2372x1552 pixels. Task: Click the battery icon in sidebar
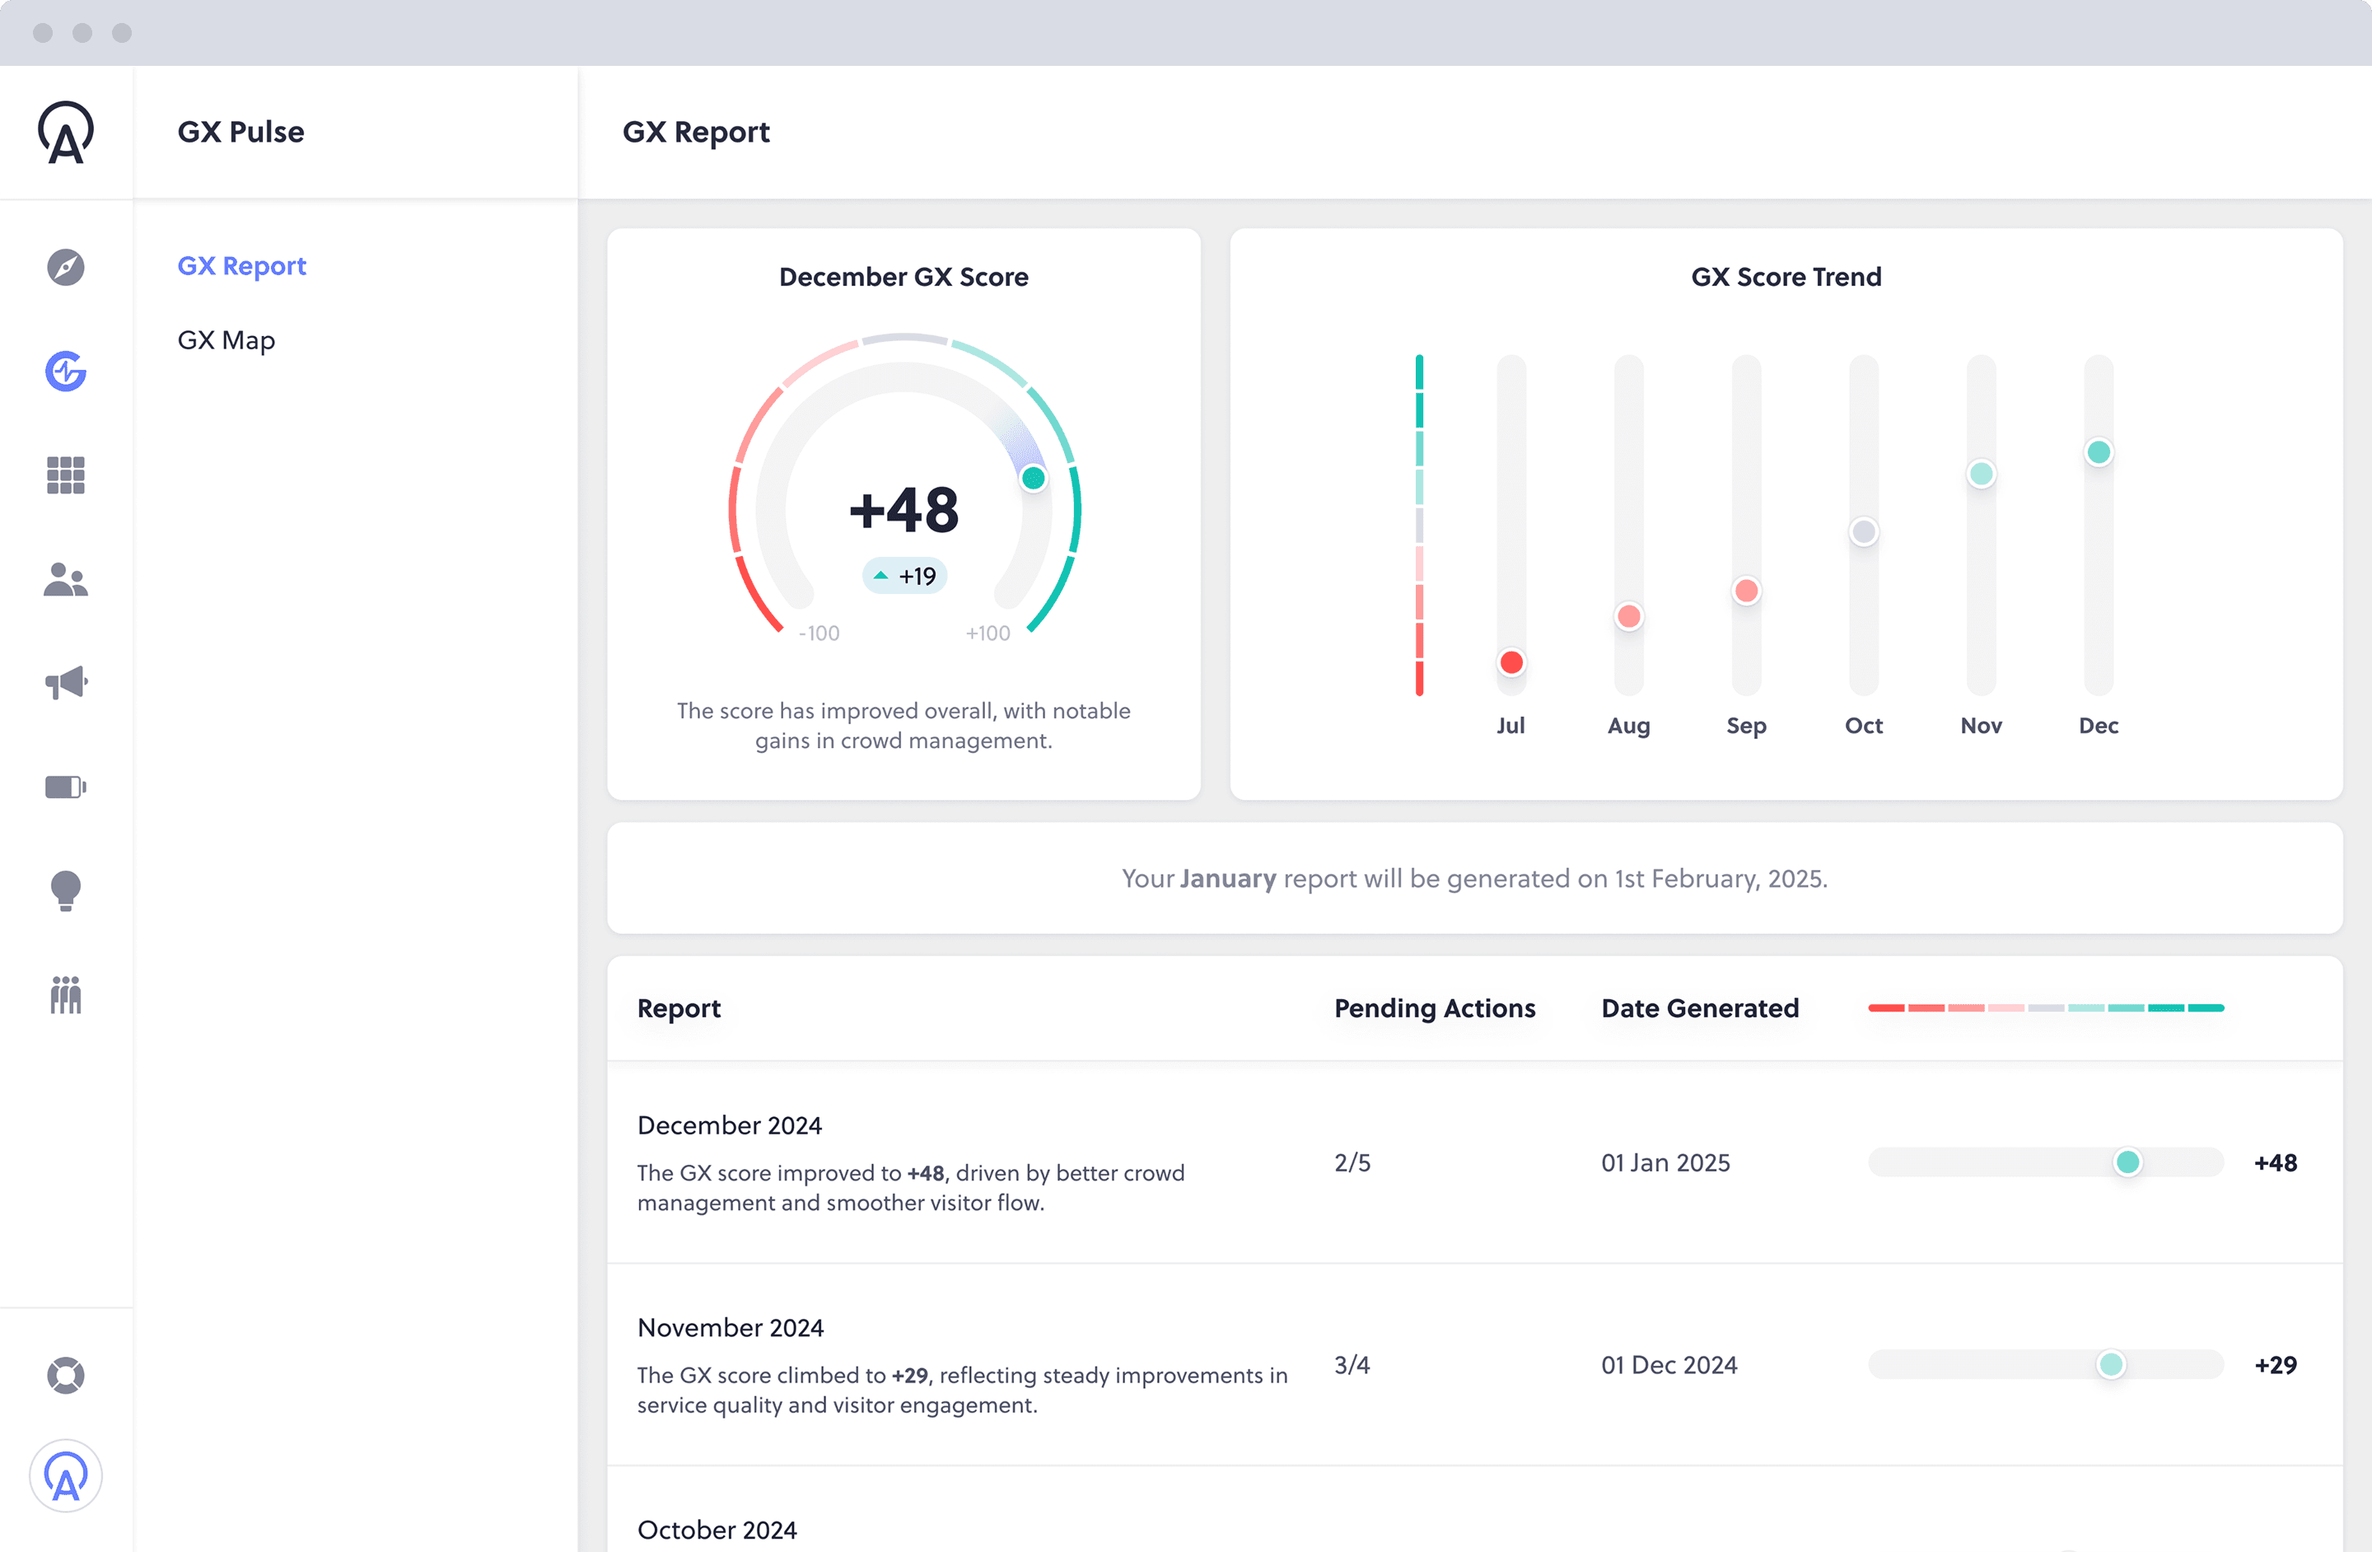[x=66, y=788]
